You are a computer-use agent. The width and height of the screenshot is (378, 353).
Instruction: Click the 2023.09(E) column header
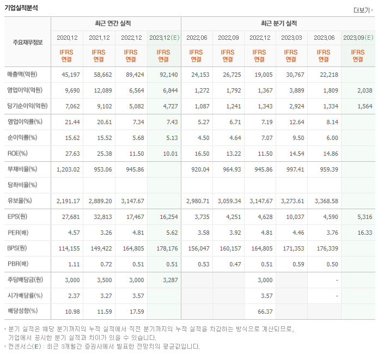click(358, 38)
